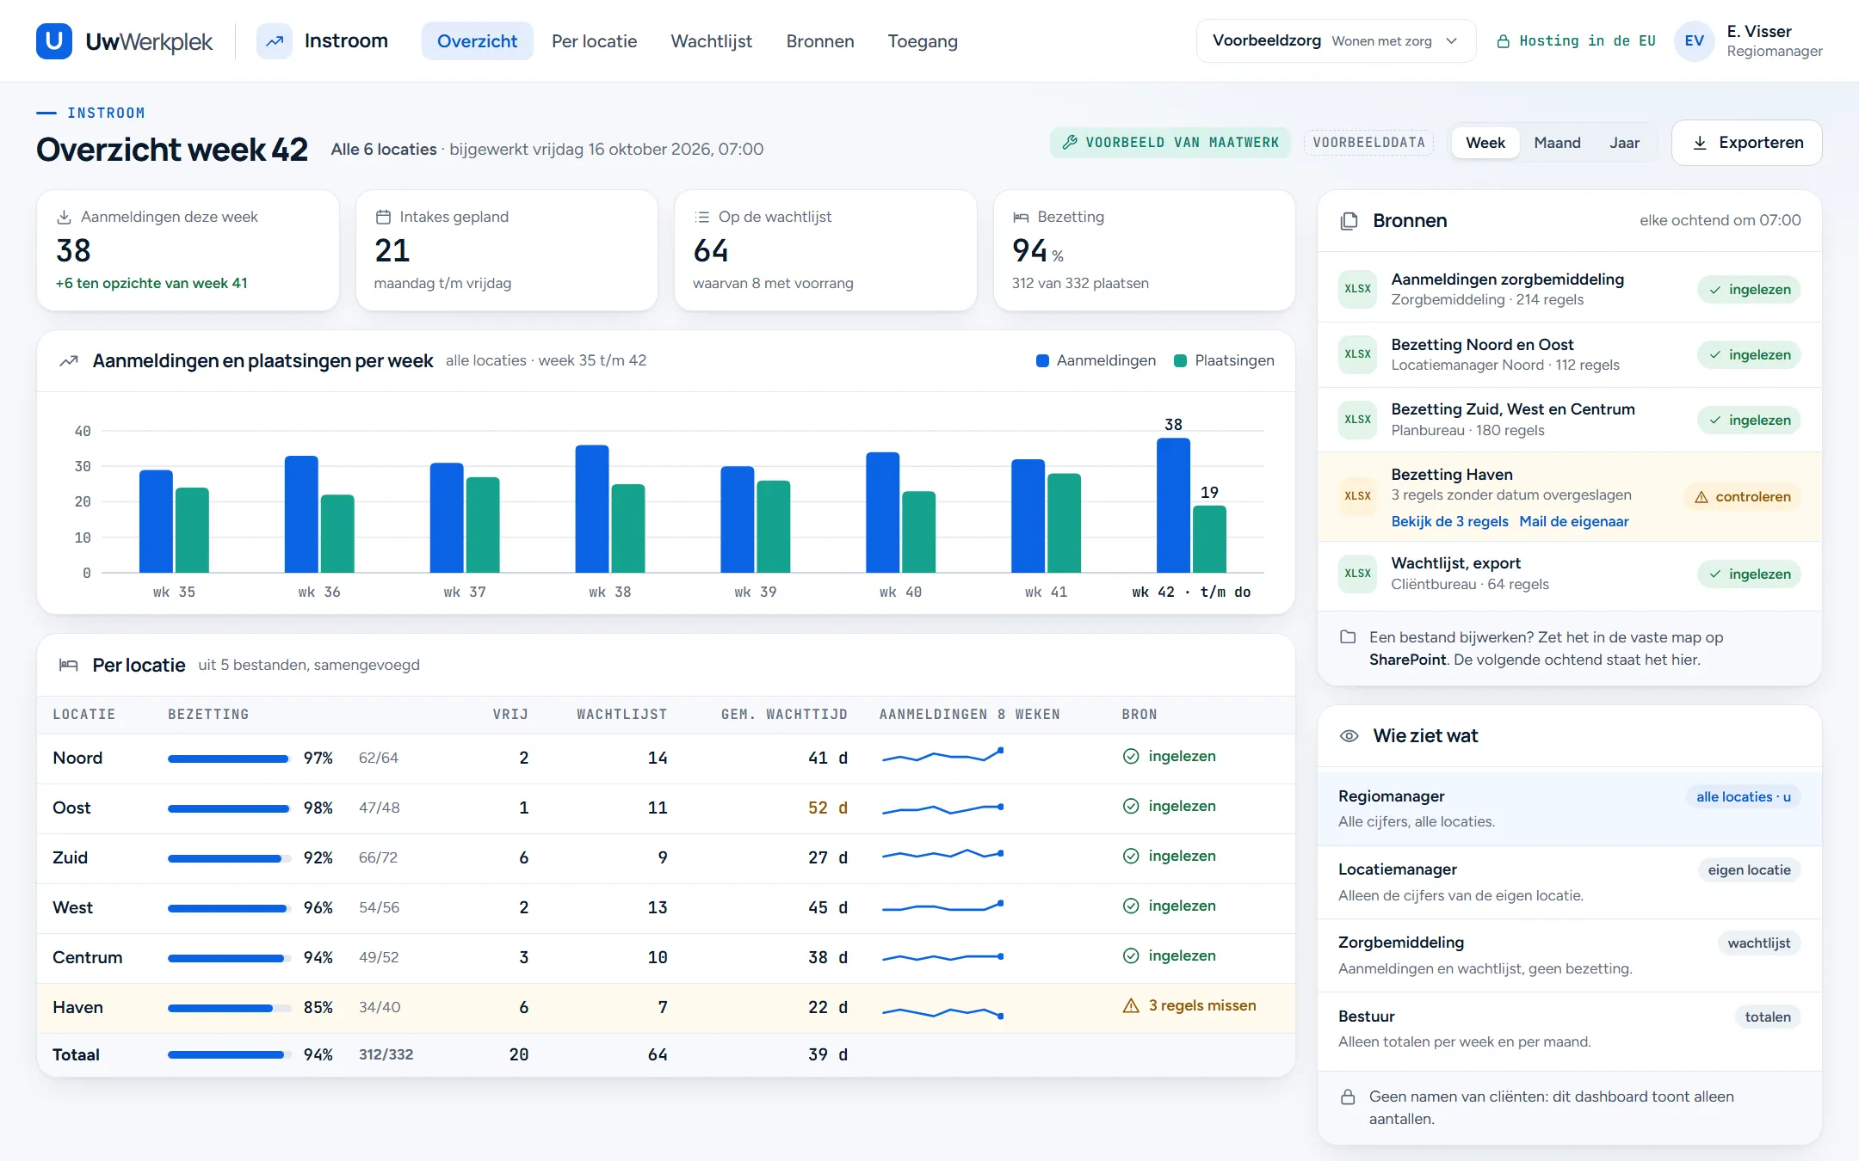Click the Instroom trend arrow icon
This screenshot has width=1859, height=1161.
pos(275,40)
